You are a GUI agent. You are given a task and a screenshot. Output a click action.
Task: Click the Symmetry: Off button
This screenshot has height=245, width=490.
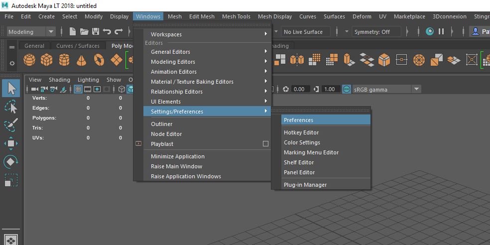point(376,31)
